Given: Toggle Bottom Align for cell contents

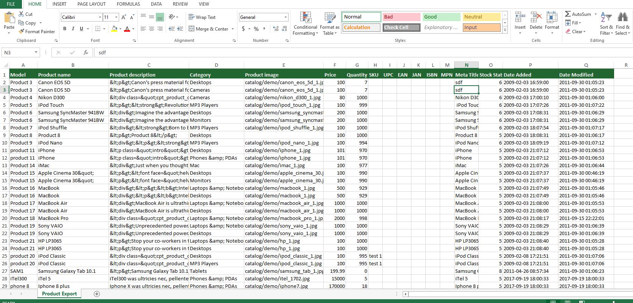Looking at the screenshot, I should point(160,17).
